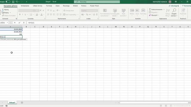Open Quick Access Toolbar customize dropdown
The height and width of the screenshot is (107, 191).
point(27,2)
